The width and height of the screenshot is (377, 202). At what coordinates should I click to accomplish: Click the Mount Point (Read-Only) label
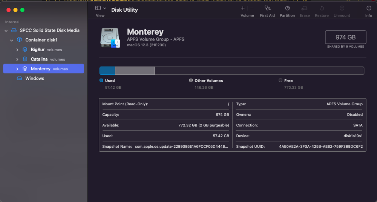(125, 104)
